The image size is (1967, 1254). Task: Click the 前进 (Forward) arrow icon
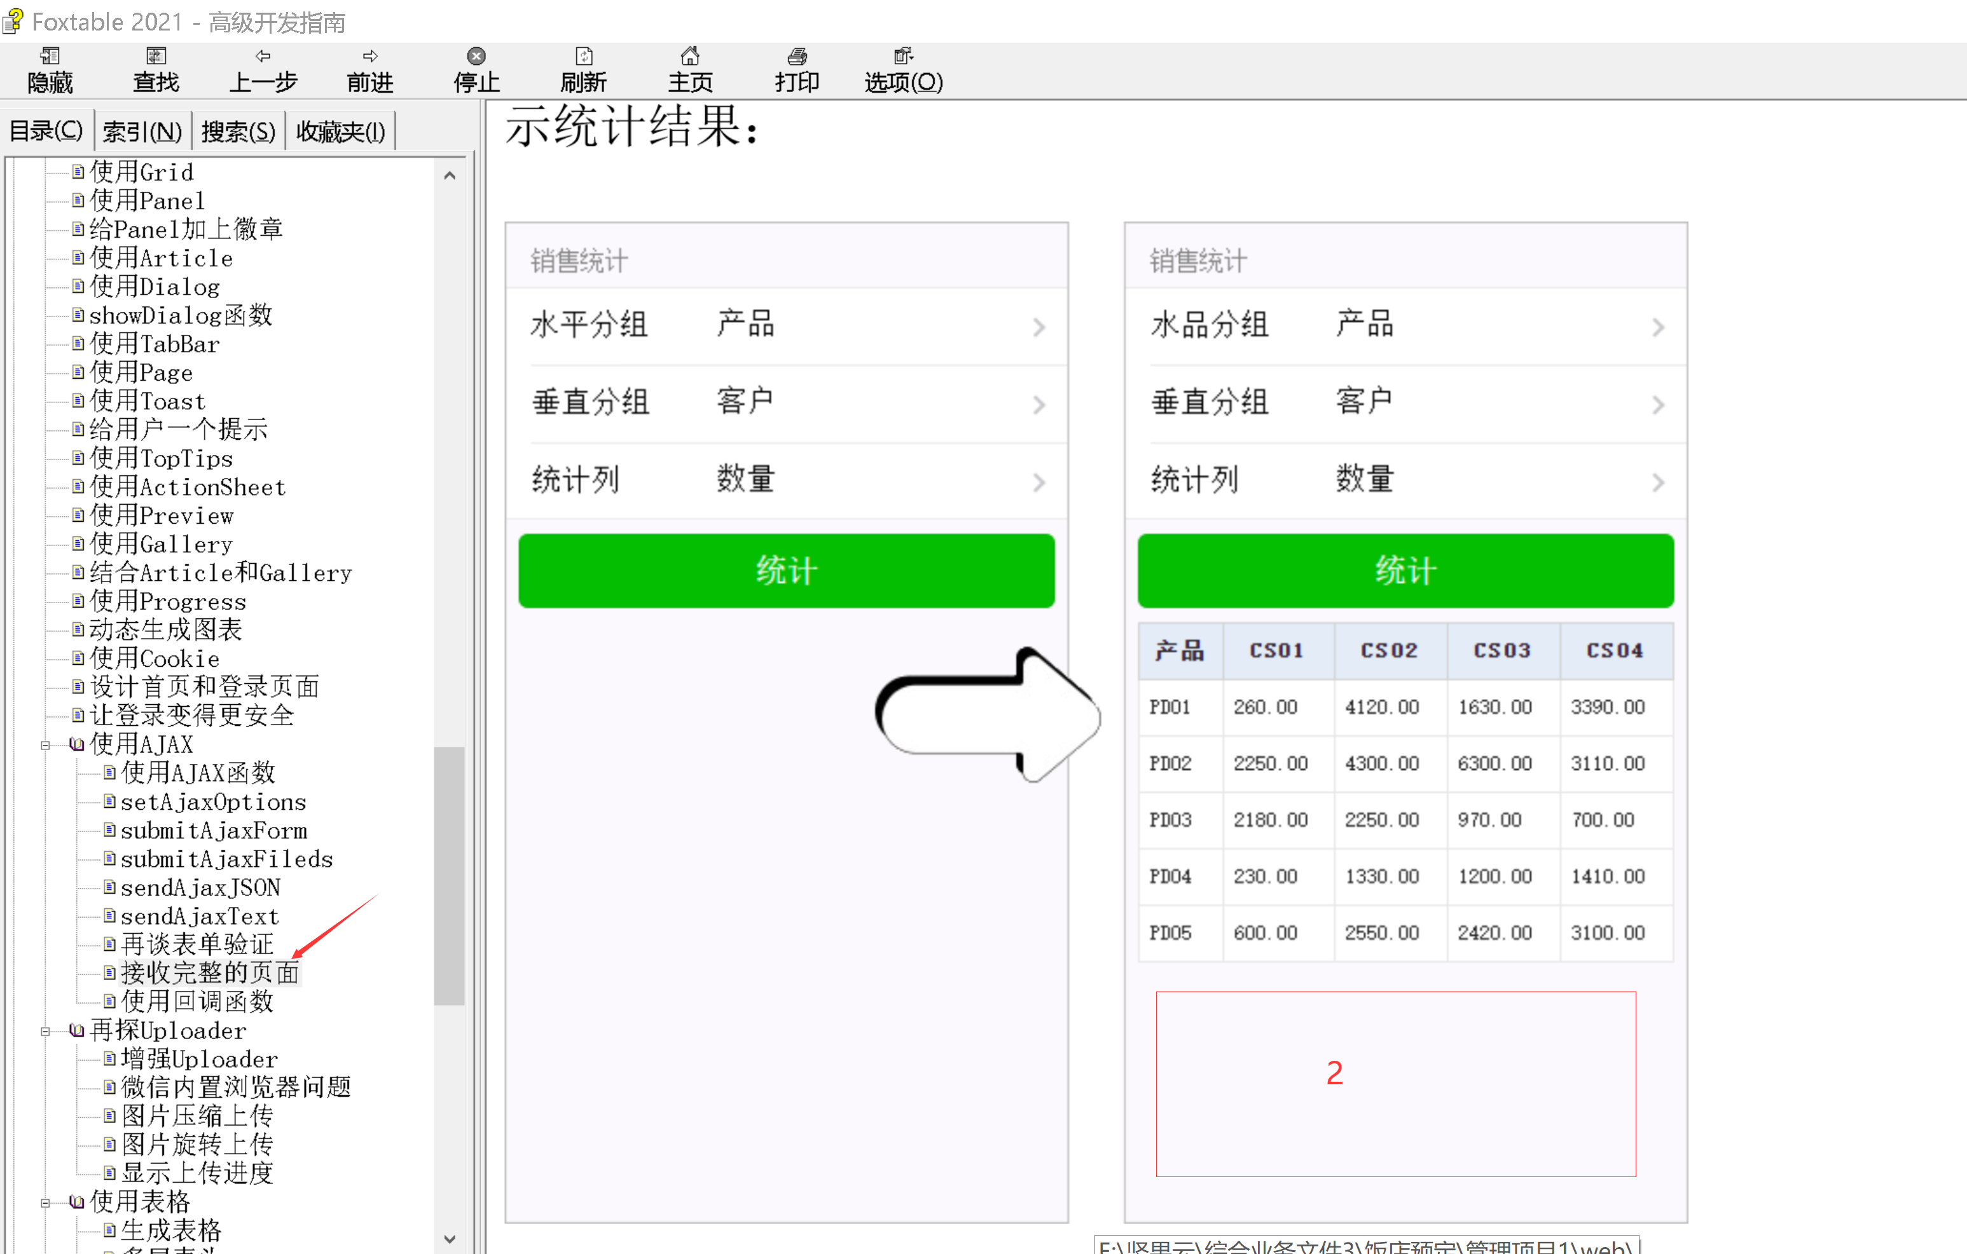[x=370, y=57]
